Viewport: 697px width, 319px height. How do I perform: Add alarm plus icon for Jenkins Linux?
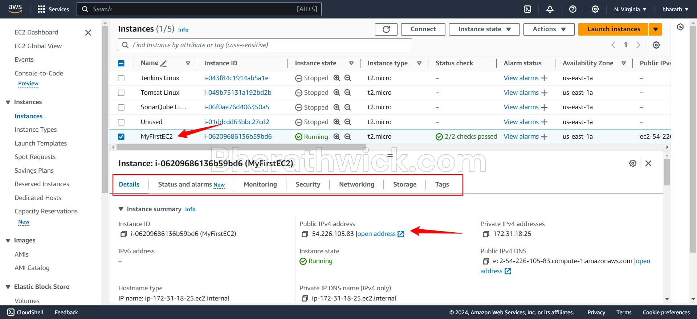click(x=544, y=78)
